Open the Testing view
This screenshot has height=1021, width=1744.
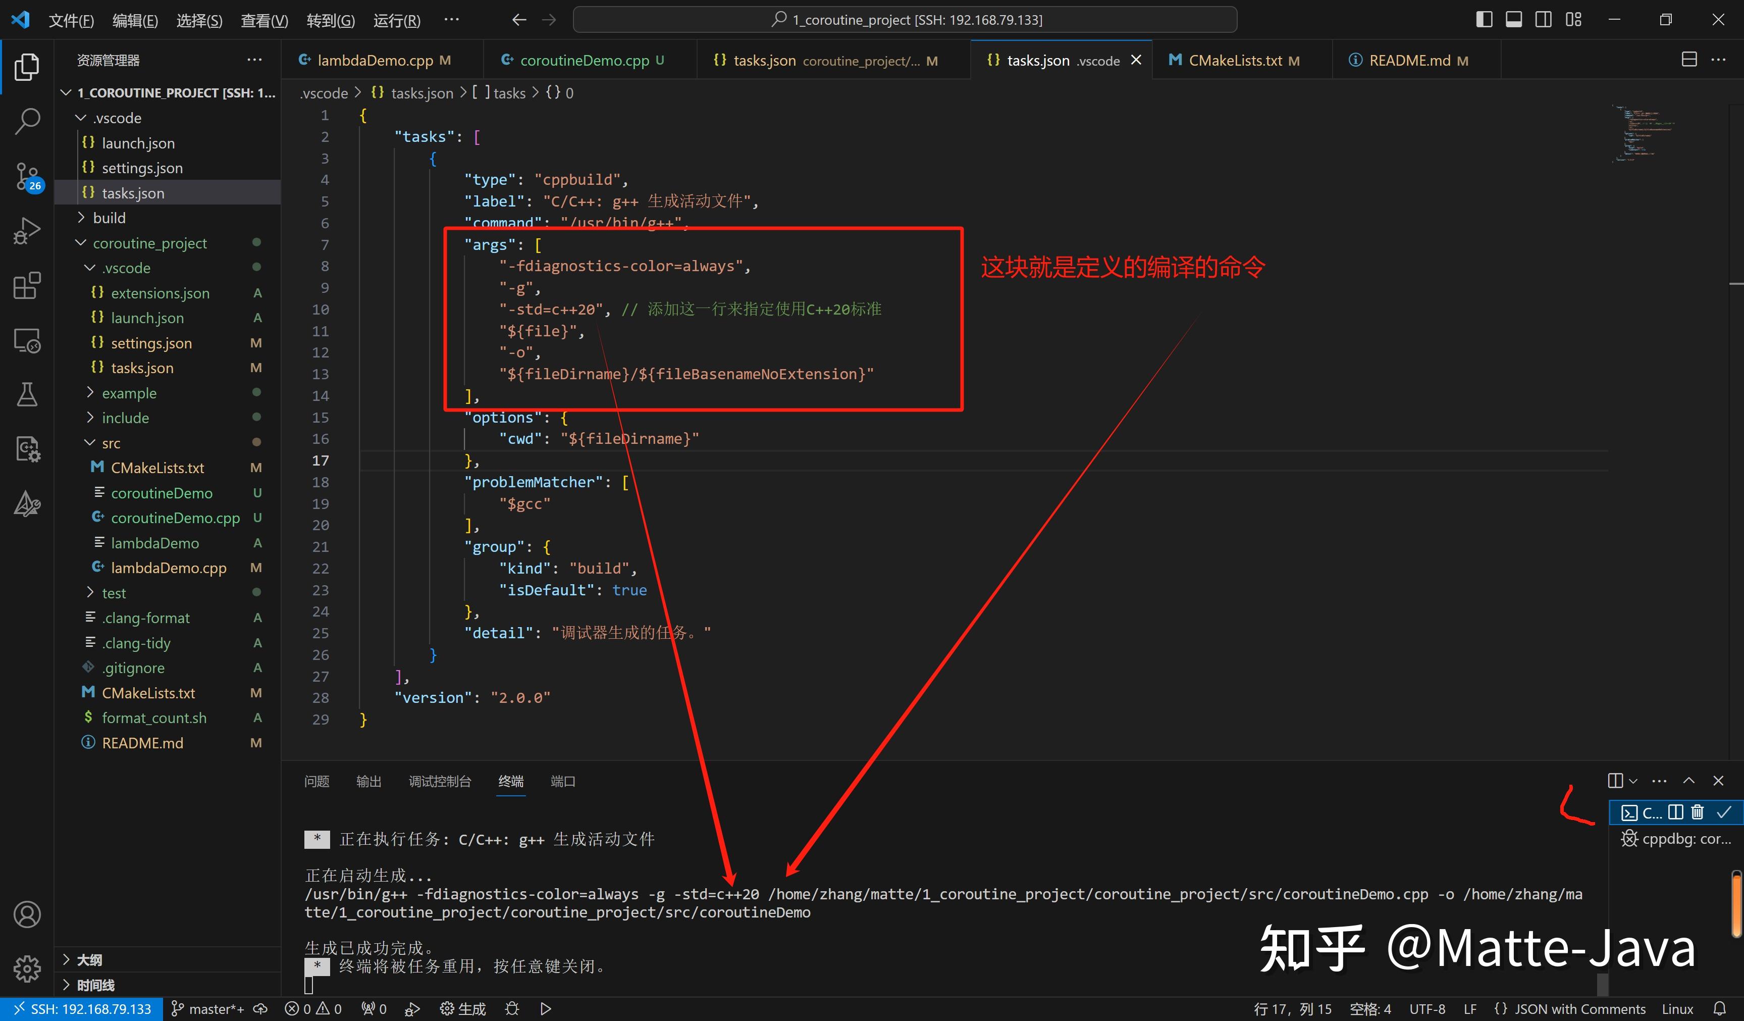point(28,394)
